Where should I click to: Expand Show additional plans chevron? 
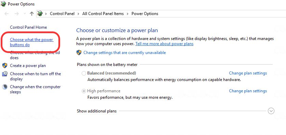[x=271, y=111]
